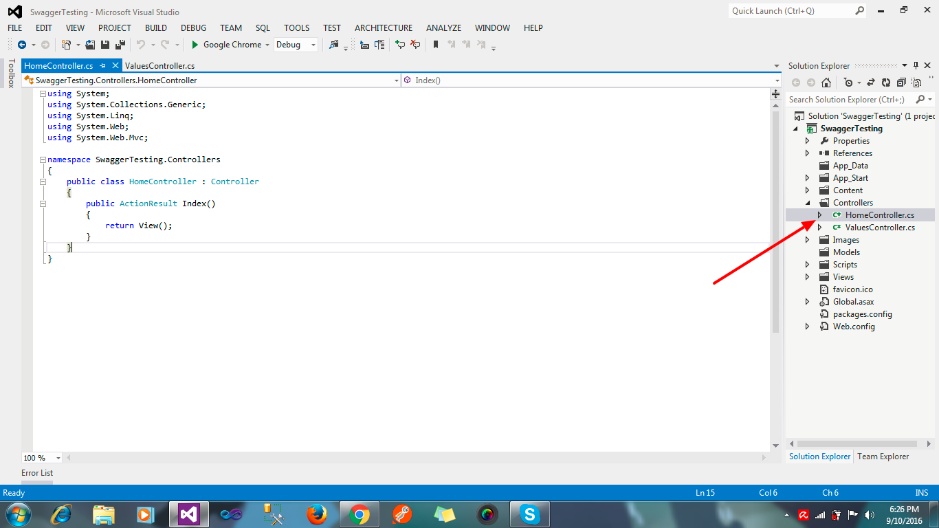Expand the Global.asax node
This screenshot has height=528, width=939.
[808, 302]
